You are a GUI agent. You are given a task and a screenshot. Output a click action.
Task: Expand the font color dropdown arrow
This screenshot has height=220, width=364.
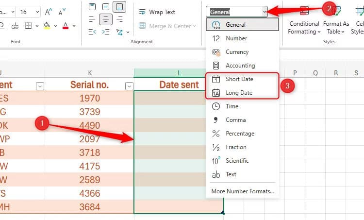[74, 26]
